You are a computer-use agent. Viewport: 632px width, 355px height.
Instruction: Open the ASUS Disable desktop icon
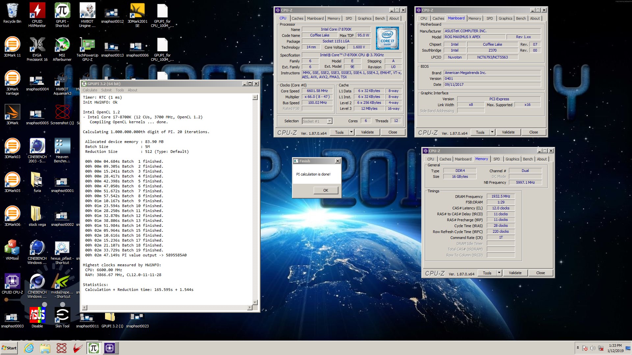point(37,318)
